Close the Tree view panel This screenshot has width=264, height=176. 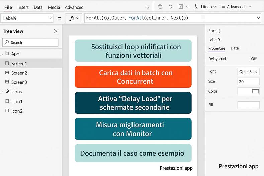(x=56, y=31)
